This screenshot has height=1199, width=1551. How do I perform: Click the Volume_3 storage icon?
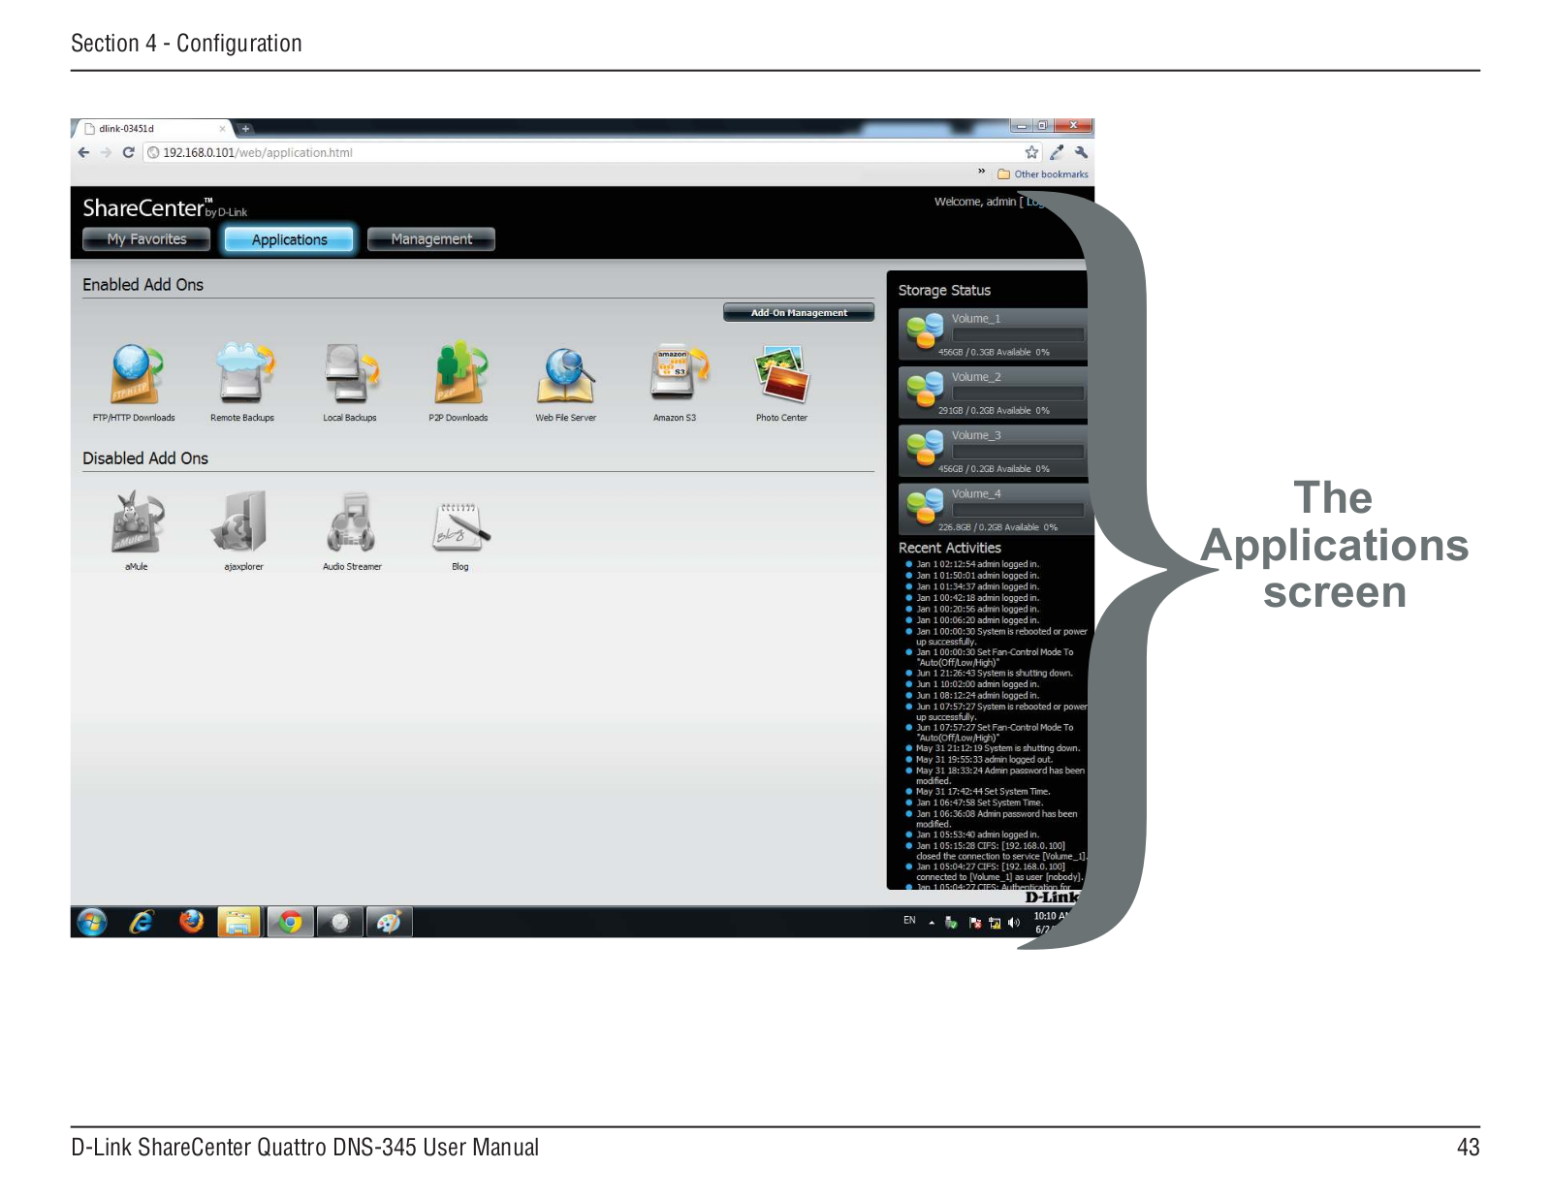[925, 447]
